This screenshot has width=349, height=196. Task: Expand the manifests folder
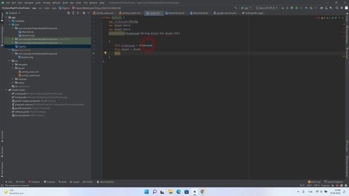(10, 21)
